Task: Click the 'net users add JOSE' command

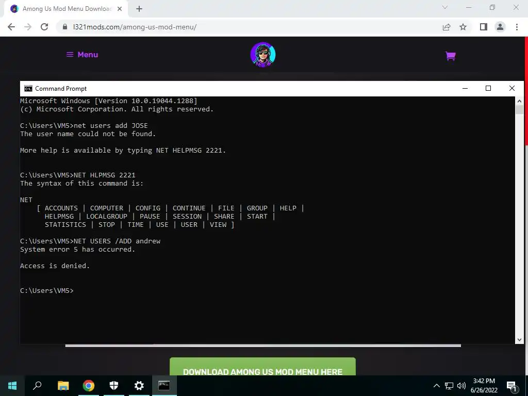Action: coord(110,125)
